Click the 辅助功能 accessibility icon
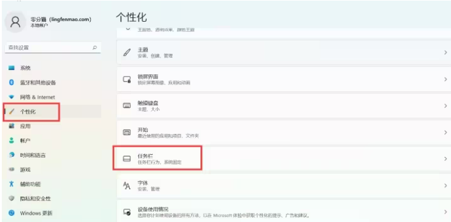The width and height of the screenshot is (451, 222). [11, 184]
